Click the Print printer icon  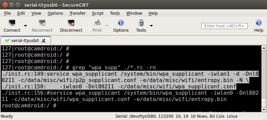[x=97, y=23]
